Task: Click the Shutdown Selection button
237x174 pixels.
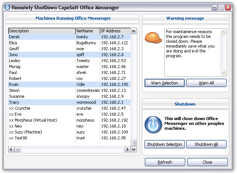Action: pyautogui.click(x=164, y=144)
